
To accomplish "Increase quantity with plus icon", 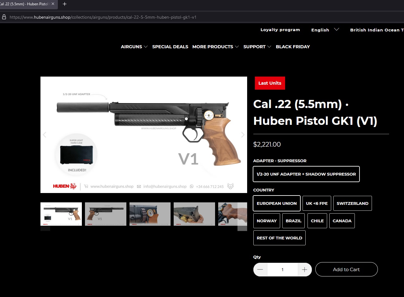I will 305,270.
